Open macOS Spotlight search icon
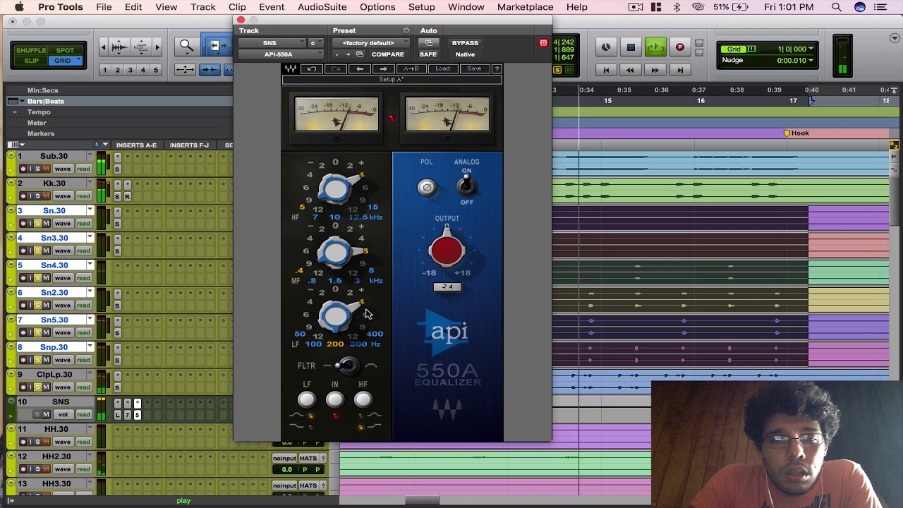 click(837, 7)
